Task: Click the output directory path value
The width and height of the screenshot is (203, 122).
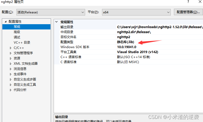Action: (x=159, y=27)
